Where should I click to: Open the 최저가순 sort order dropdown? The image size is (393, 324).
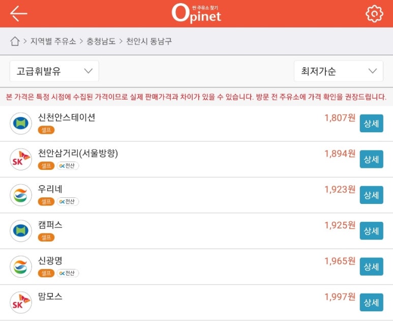tap(338, 71)
